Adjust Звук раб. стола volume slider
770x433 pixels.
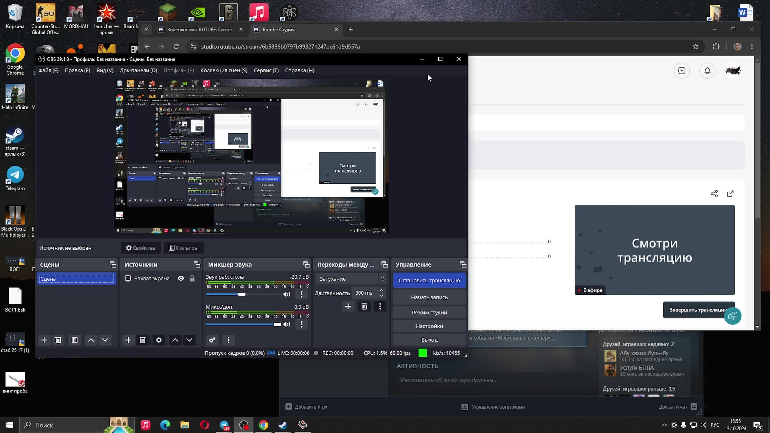pyautogui.click(x=242, y=294)
